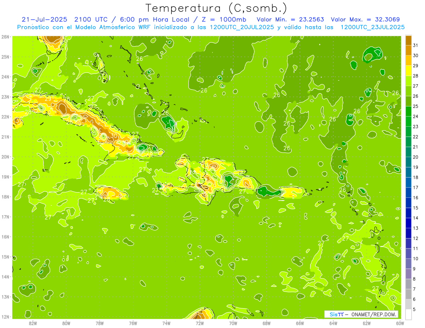The height and width of the screenshot is (328, 425).
Task: Click the "22N" latitude label
Action: pos(5,116)
